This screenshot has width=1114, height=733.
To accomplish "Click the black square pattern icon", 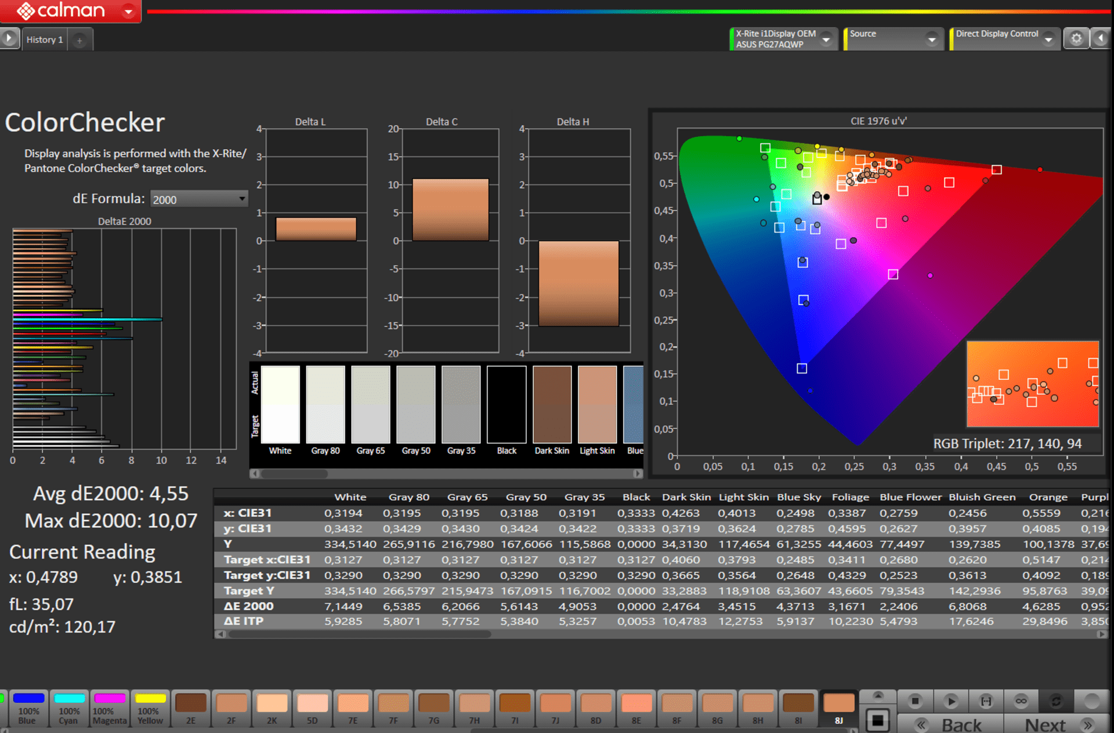I will coord(877,721).
